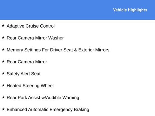Select the Adaptive Cruise Control text

[x=30, y=26]
